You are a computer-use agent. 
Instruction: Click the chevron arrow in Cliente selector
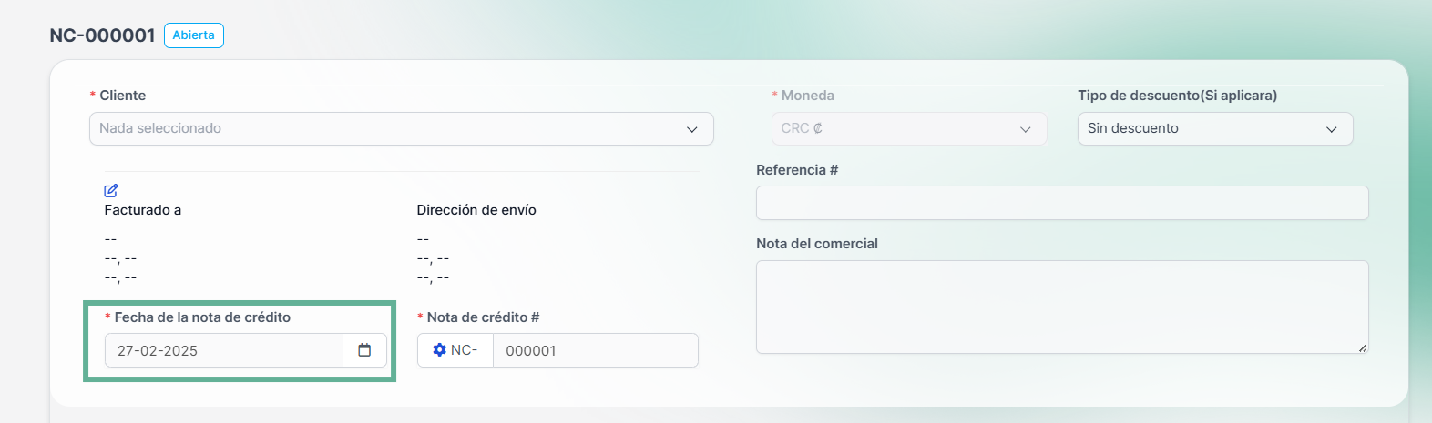pos(692,129)
